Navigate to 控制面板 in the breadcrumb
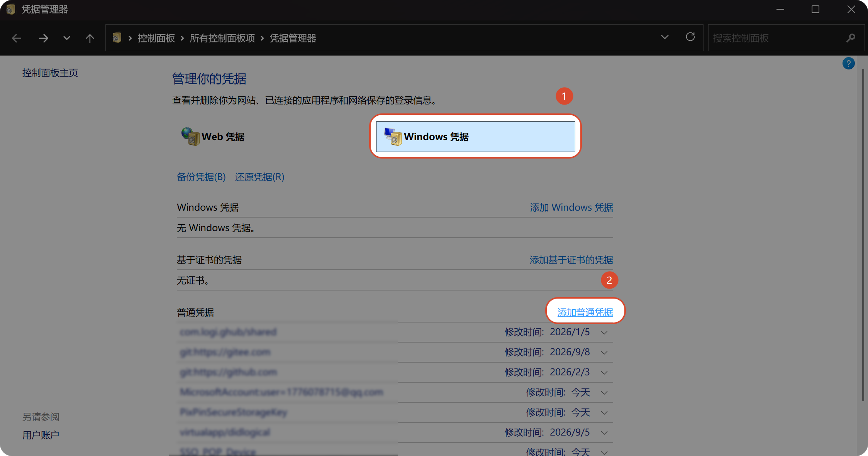The width and height of the screenshot is (868, 456). coord(156,38)
